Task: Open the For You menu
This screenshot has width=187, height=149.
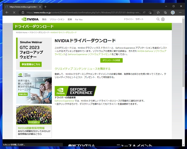Action: (79, 19)
